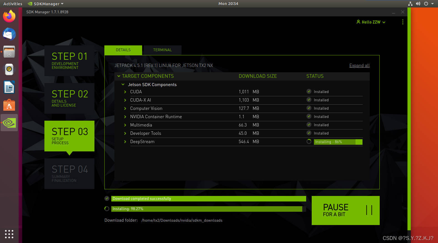
Task: Show applications grid in dock
Action: click(9, 234)
